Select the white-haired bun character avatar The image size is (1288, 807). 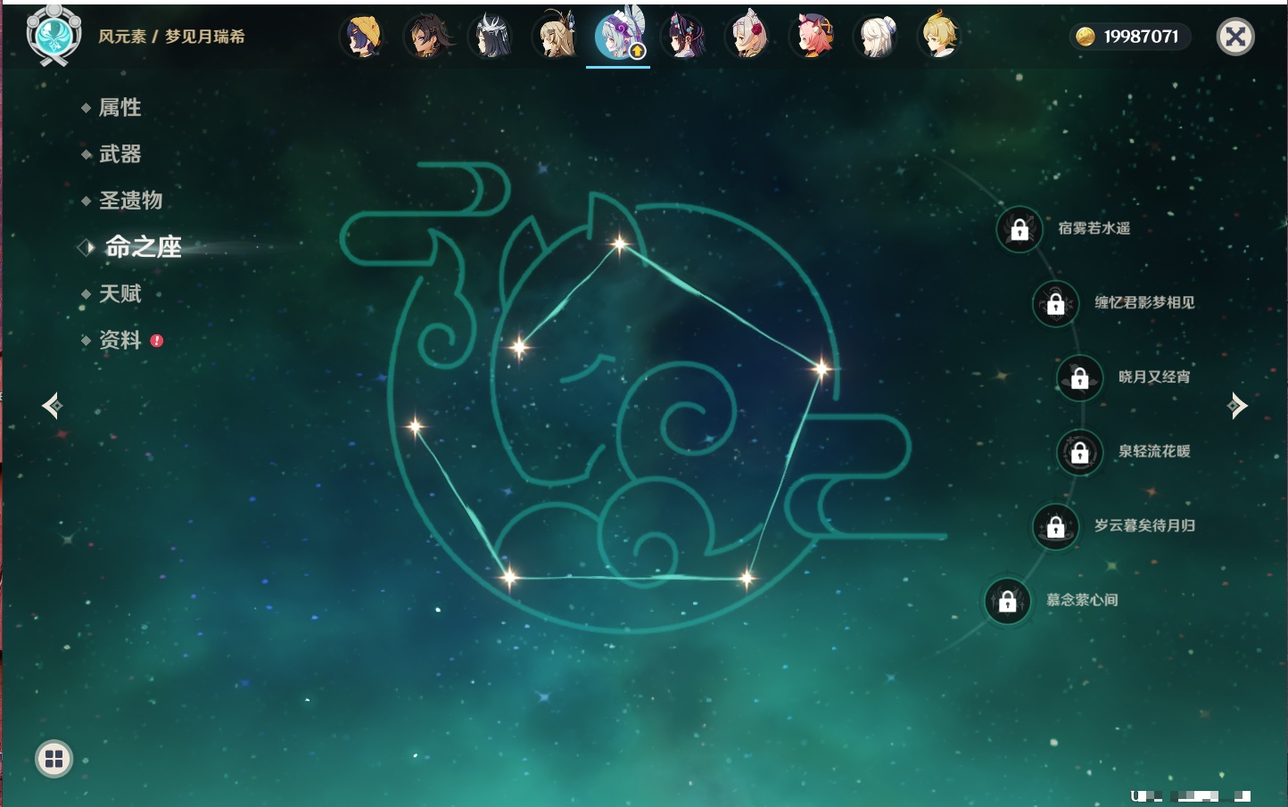[878, 37]
